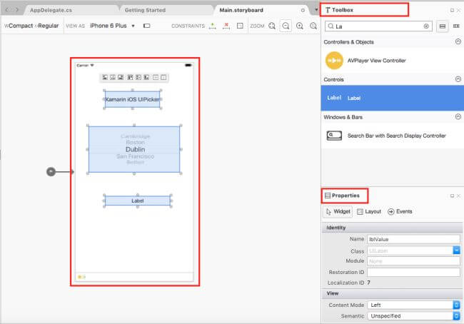Align top edges in canvas toolbar
Screen dimensions: 464x324
130,78
